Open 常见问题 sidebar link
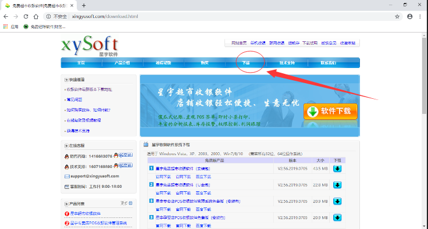This screenshot has height=229, width=428. pos(74,100)
